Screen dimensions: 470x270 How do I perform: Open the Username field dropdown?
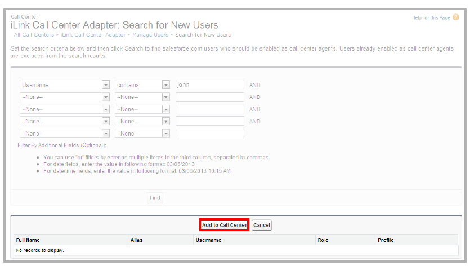tap(65, 85)
